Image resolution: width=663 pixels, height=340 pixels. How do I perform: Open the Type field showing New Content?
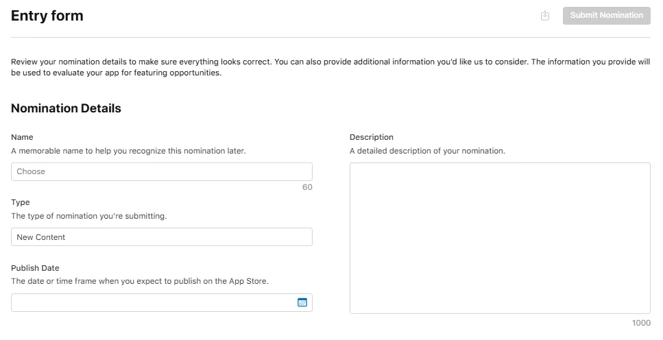[x=162, y=236]
